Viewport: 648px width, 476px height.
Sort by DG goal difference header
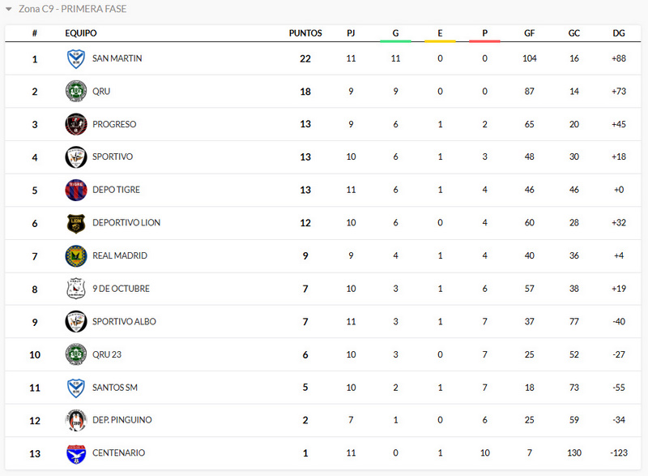(619, 33)
